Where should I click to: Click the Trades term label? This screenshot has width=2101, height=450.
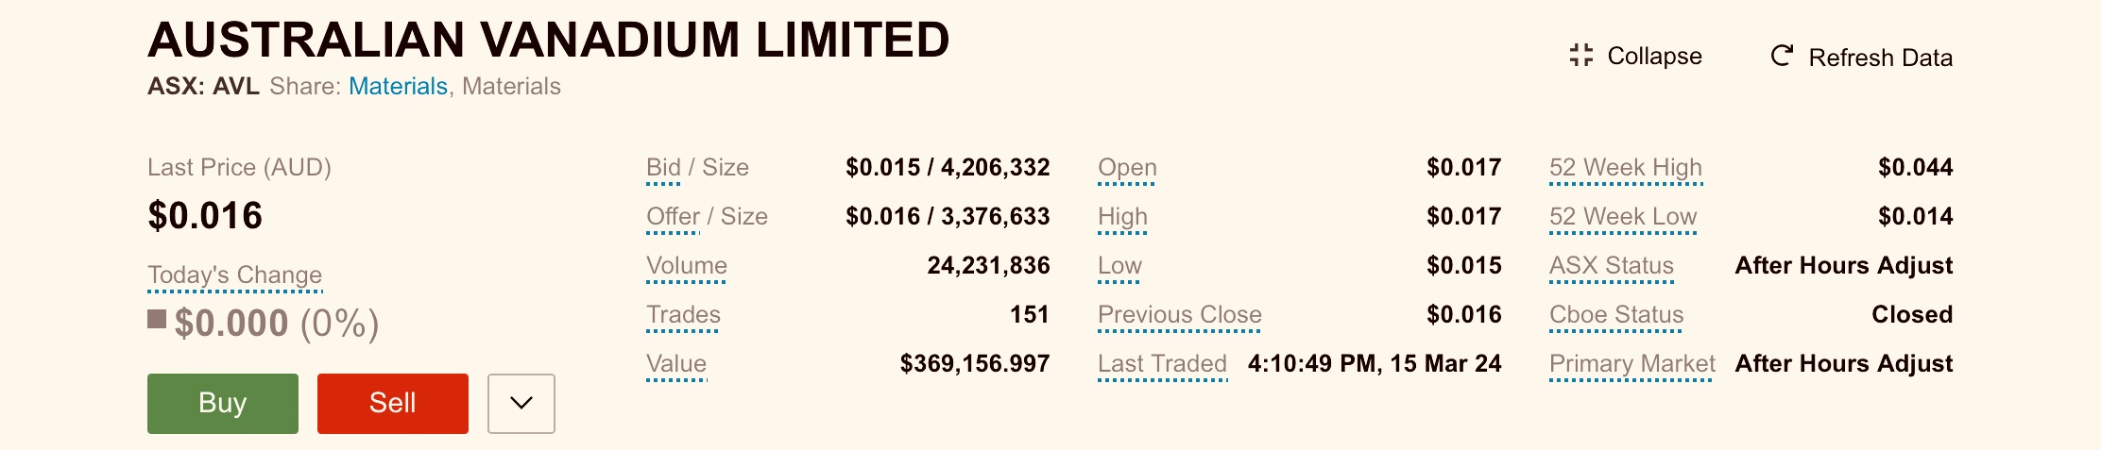coord(683,314)
